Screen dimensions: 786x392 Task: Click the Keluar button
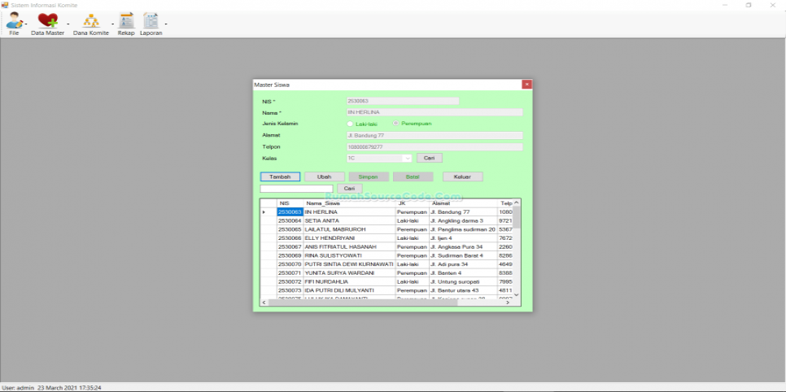click(463, 177)
